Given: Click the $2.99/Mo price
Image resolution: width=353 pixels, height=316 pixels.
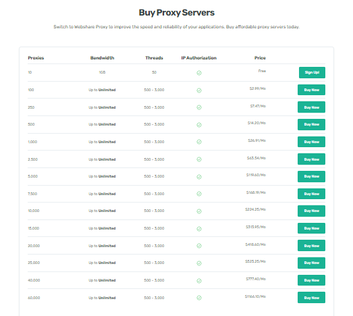Looking at the screenshot, I should tap(258, 88).
